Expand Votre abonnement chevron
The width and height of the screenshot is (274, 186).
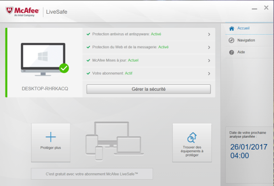[x=209, y=74]
